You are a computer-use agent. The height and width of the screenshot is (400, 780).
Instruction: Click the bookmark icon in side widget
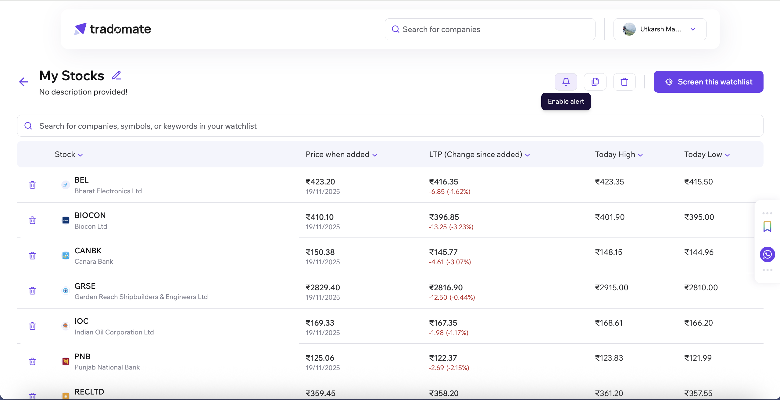click(767, 227)
